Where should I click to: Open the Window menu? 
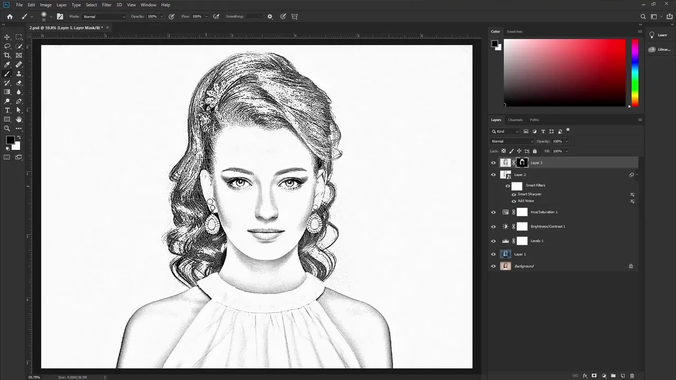tap(148, 5)
